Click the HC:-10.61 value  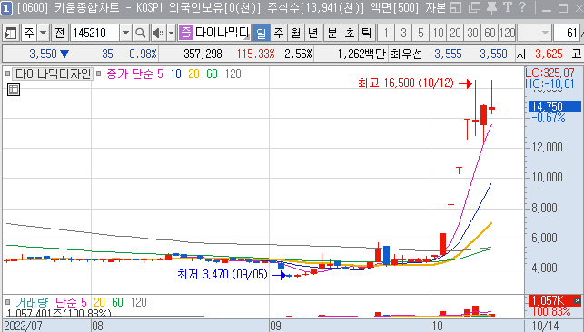pyautogui.click(x=550, y=83)
